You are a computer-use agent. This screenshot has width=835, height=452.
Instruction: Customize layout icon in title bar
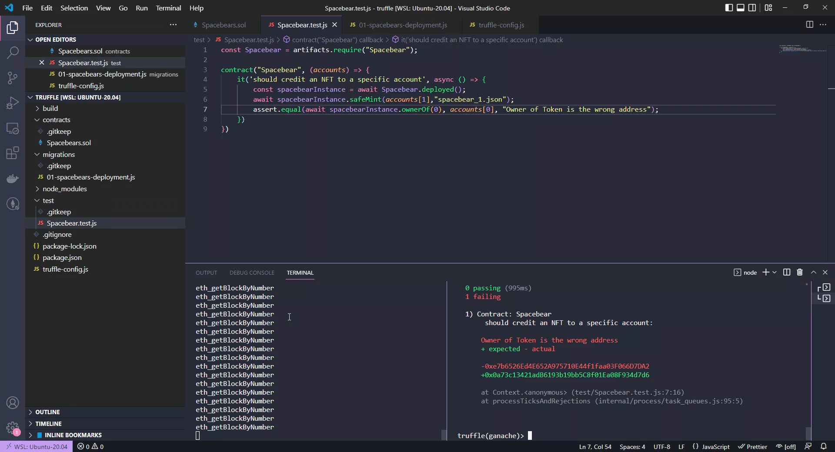pyautogui.click(x=768, y=8)
